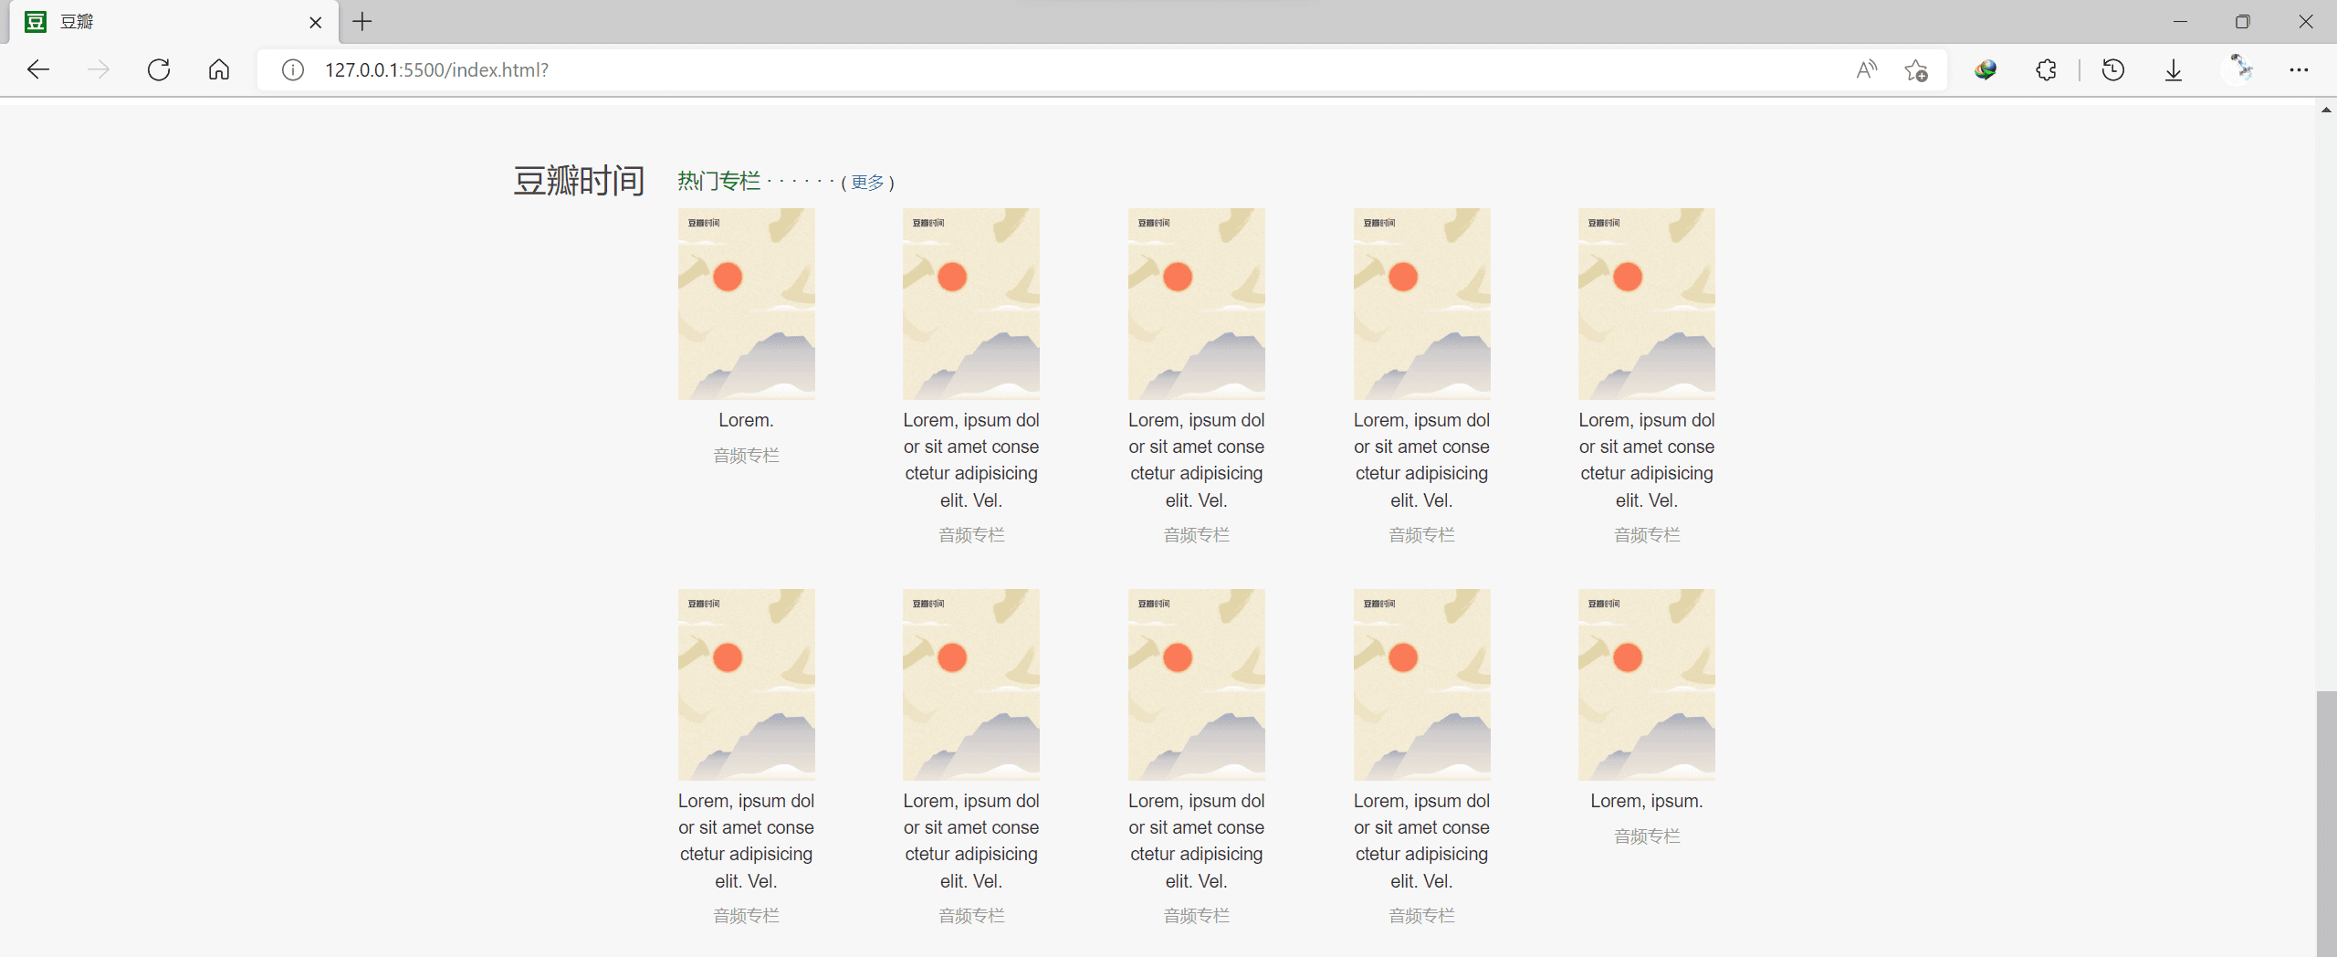View site information icon in address bar
The width and height of the screenshot is (2337, 957).
point(293,69)
